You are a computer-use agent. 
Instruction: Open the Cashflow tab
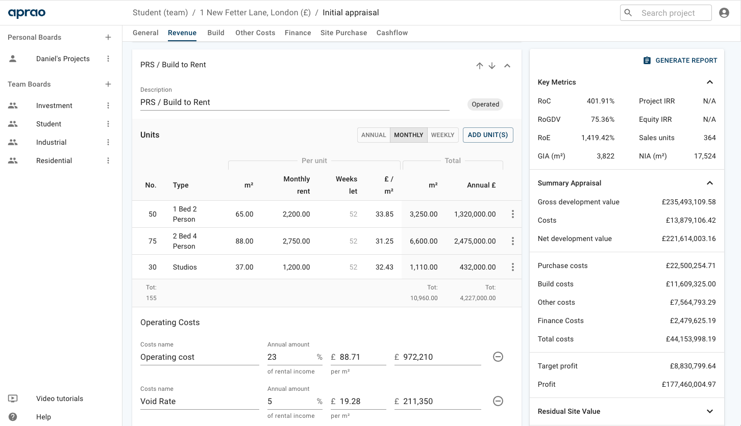(x=392, y=33)
